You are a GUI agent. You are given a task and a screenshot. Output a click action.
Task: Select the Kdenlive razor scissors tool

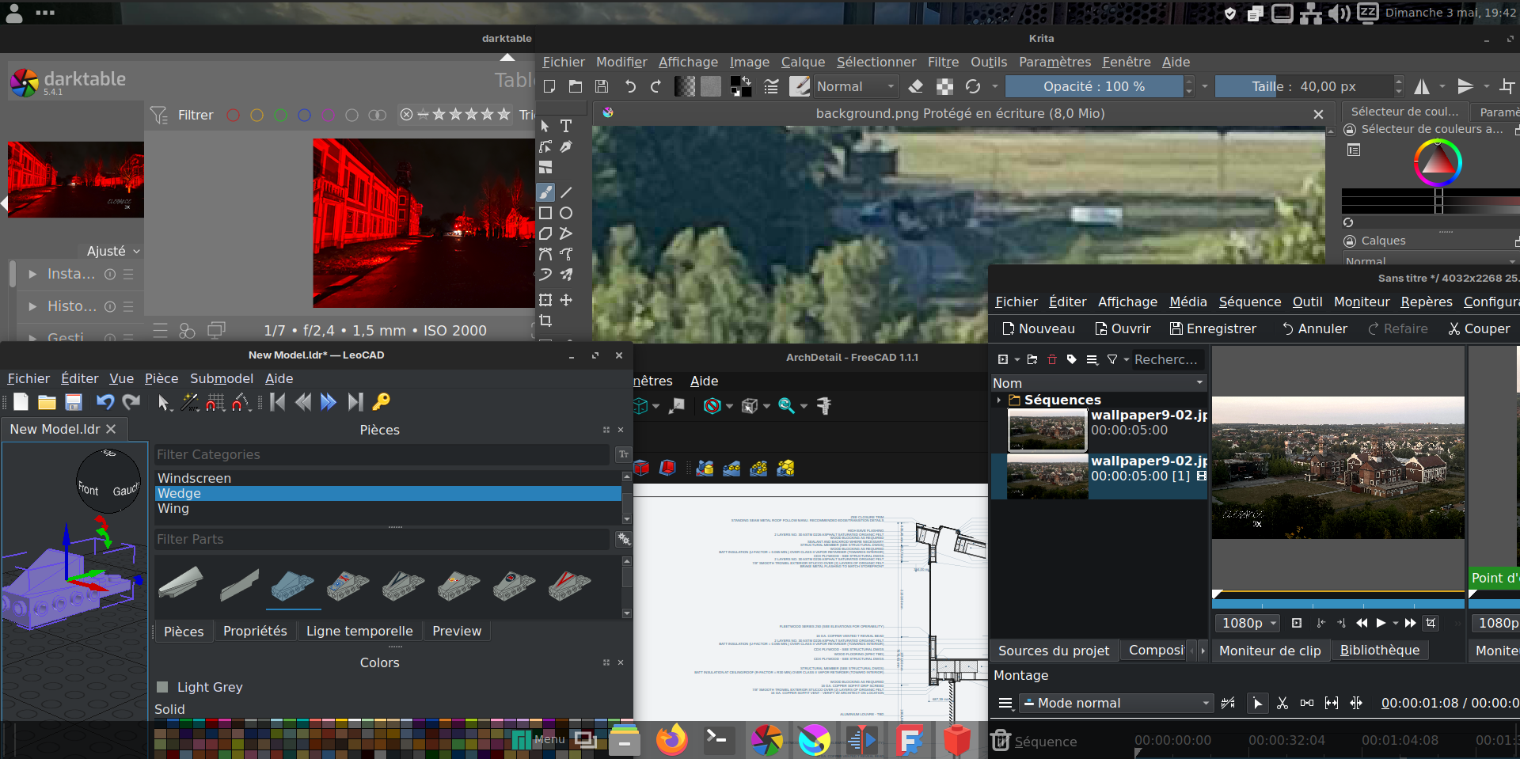point(1282,703)
